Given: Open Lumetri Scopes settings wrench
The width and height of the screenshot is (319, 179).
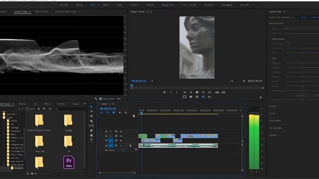Looking at the screenshot, I should tap(96, 99).
